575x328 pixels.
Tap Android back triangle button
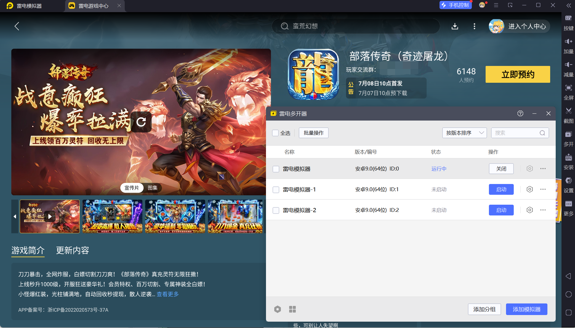(x=568, y=276)
